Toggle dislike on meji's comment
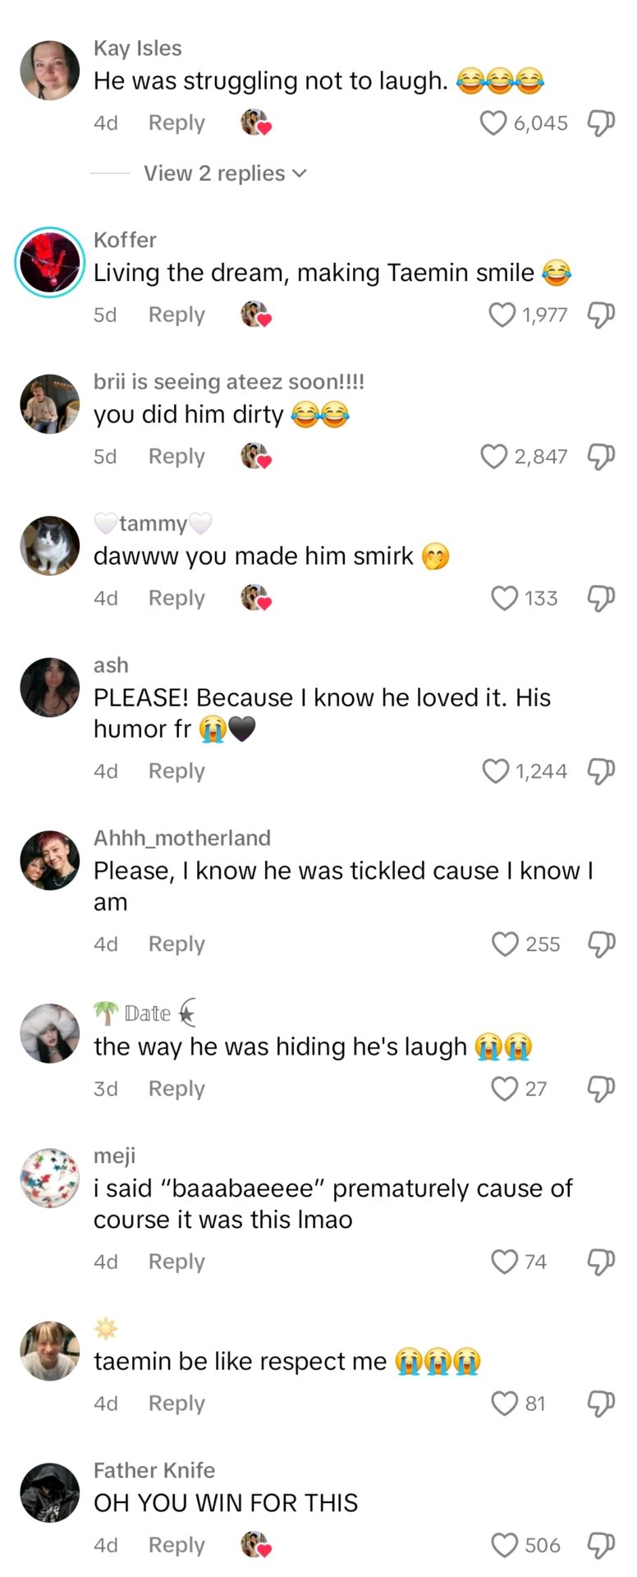The width and height of the screenshot is (637, 1577). pos(600,1261)
